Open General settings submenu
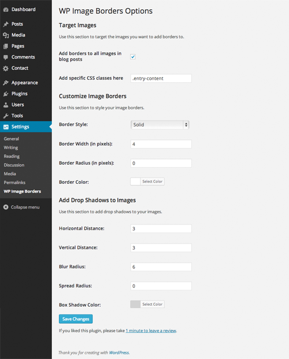The height and width of the screenshot is (359, 289). [12, 139]
